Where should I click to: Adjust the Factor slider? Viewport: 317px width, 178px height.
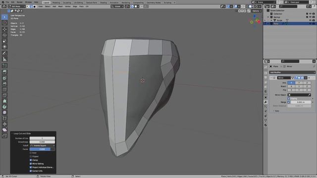(42, 149)
